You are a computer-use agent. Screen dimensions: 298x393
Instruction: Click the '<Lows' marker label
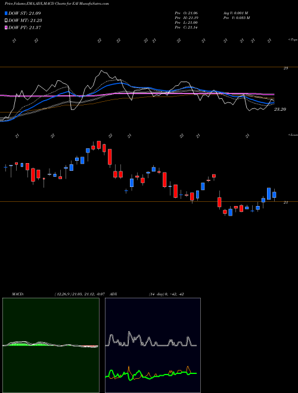pyautogui.click(x=293, y=135)
